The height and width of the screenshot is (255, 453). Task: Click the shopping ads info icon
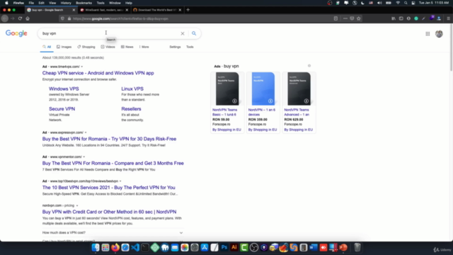[x=309, y=66]
